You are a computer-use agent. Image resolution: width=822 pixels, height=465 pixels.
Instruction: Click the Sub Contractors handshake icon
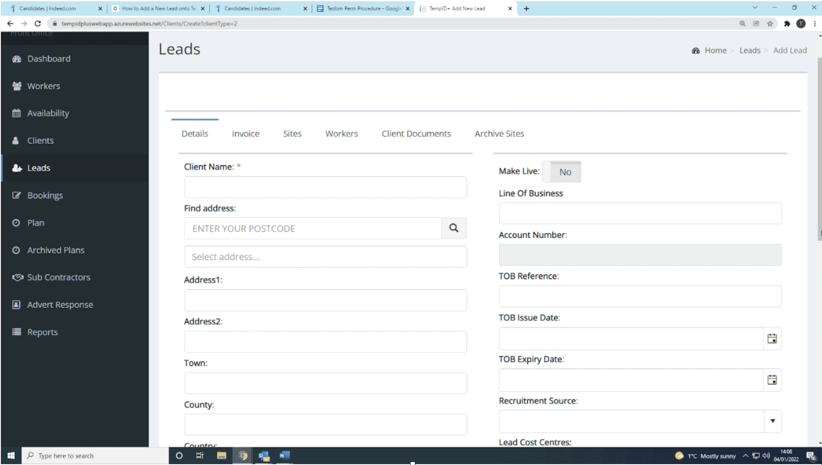pyautogui.click(x=18, y=277)
